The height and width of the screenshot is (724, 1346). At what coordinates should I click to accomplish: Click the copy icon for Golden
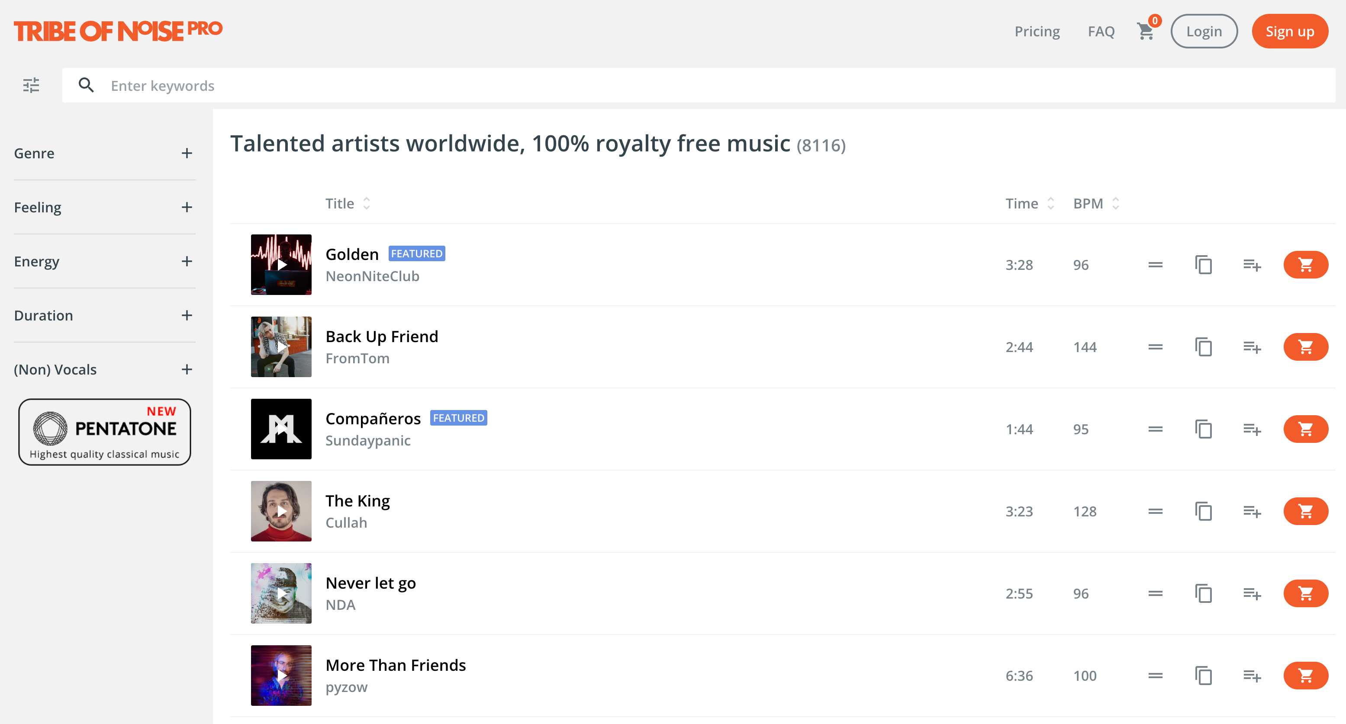coord(1203,265)
